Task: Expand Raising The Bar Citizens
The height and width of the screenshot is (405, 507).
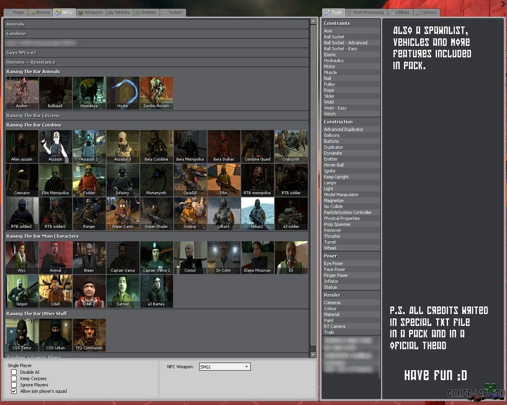Action: pos(156,115)
